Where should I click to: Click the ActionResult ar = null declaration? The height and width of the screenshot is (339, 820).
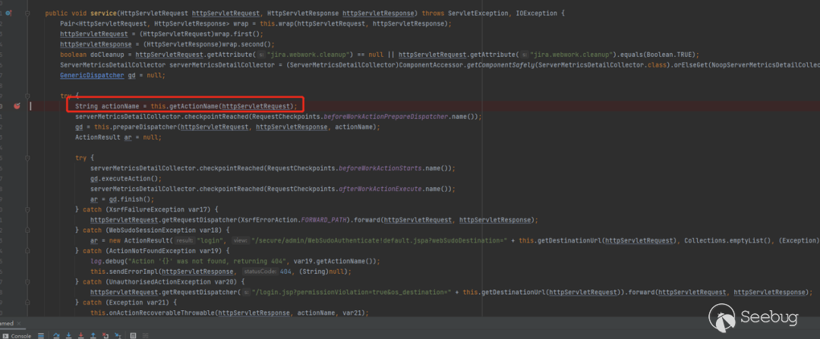tap(118, 137)
